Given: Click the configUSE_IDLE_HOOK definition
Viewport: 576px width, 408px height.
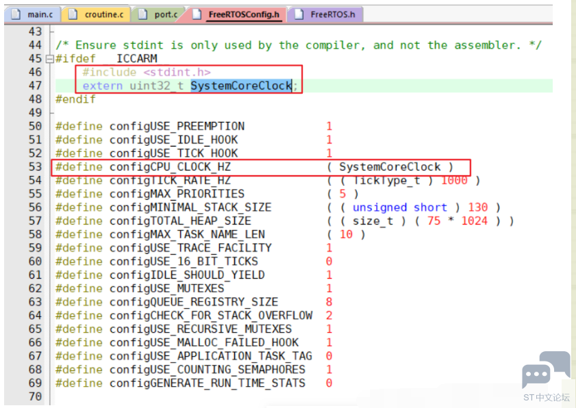Looking at the screenshot, I should click(x=173, y=140).
